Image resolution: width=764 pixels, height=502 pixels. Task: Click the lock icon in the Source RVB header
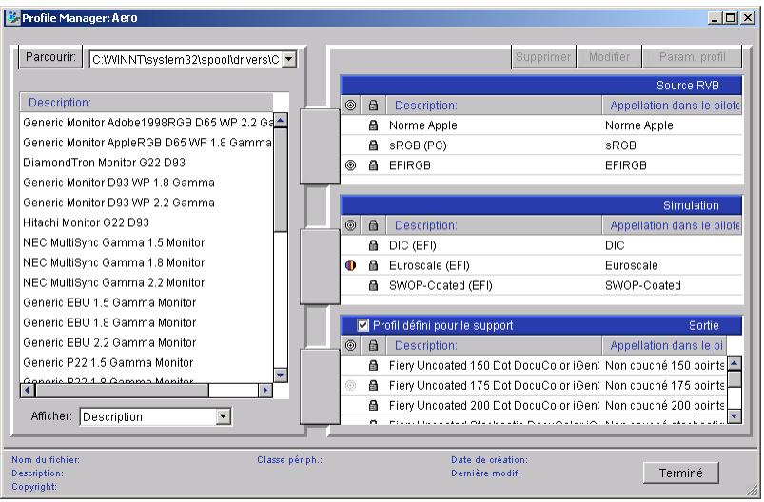373,106
